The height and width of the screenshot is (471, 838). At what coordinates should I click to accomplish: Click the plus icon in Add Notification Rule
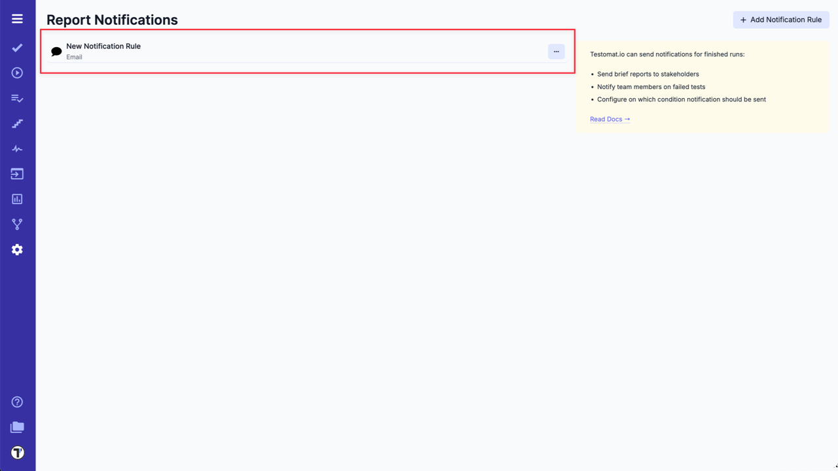[743, 20]
